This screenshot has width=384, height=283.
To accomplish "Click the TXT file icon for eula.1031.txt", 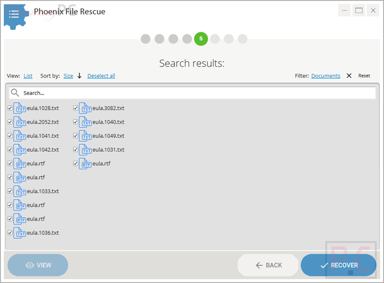I will [x=85, y=150].
